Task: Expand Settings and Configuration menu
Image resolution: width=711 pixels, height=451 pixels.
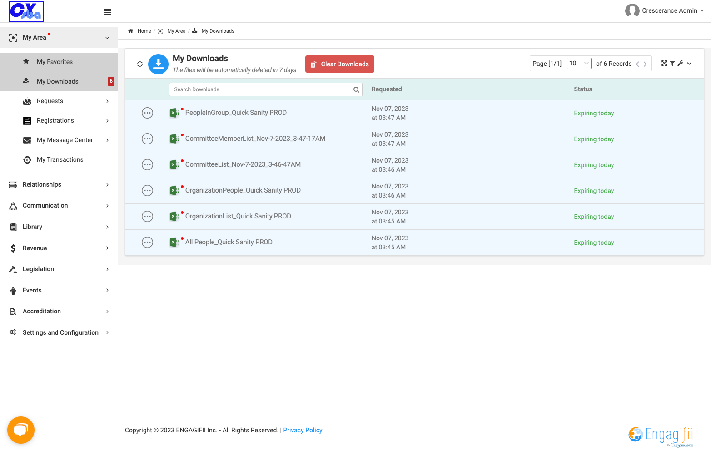Action: pos(59,332)
